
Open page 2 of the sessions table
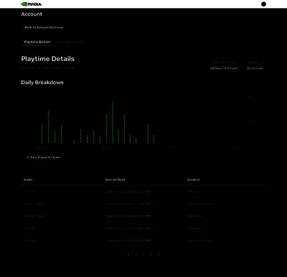tap(136, 254)
